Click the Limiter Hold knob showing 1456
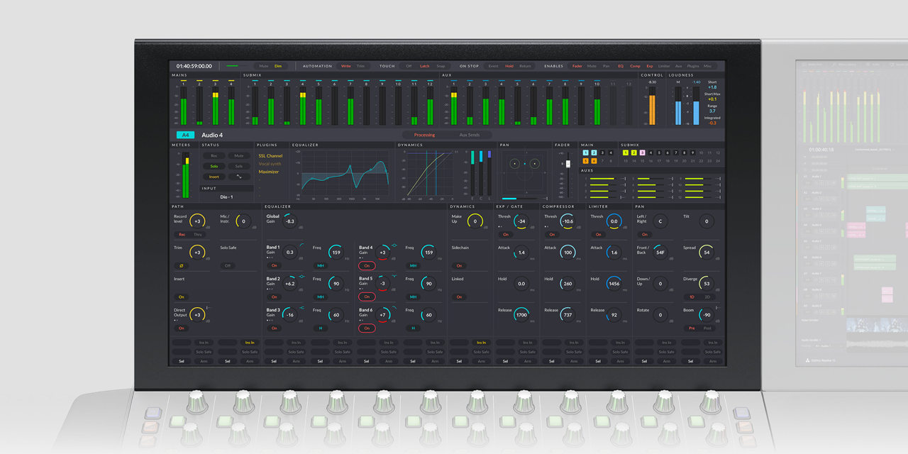908x454 pixels. (x=614, y=284)
